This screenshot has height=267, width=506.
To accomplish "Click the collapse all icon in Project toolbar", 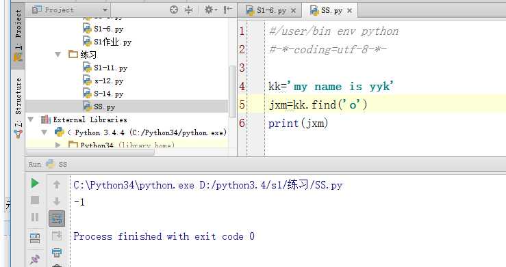I will coord(189,10).
